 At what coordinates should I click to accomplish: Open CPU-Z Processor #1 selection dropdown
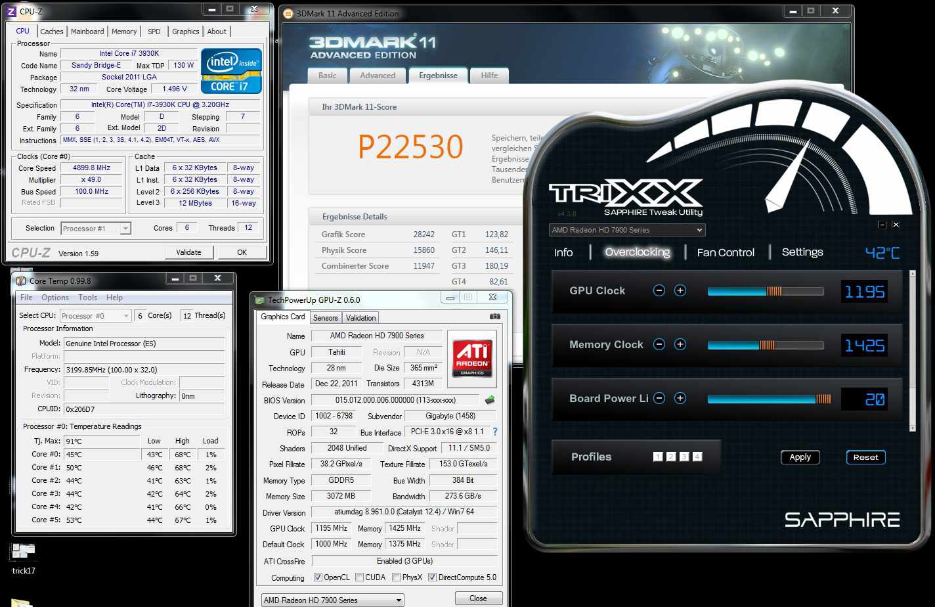[x=96, y=228]
